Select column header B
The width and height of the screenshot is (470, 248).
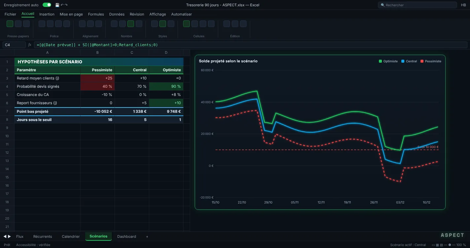click(97, 53)
